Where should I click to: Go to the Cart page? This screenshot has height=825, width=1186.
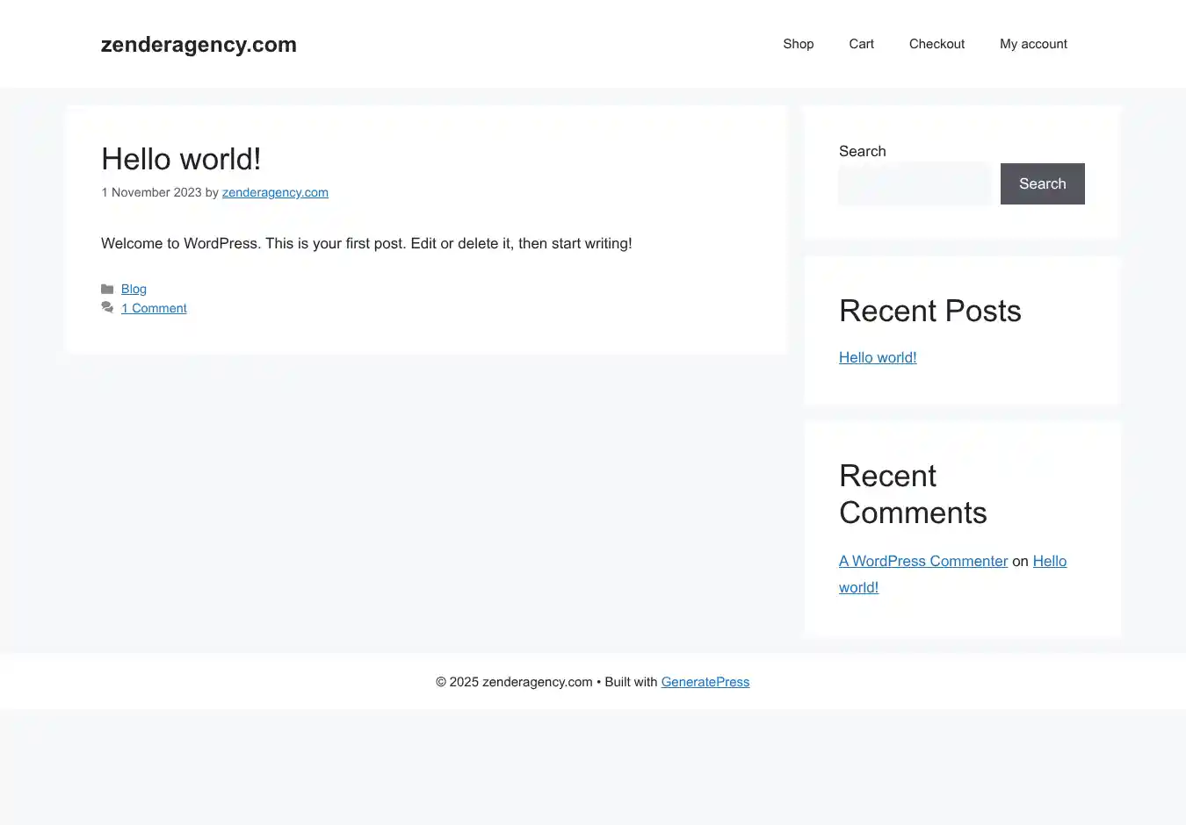(x=861, y=44)
